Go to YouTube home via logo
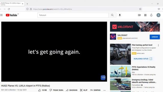 tap(11, 15)
